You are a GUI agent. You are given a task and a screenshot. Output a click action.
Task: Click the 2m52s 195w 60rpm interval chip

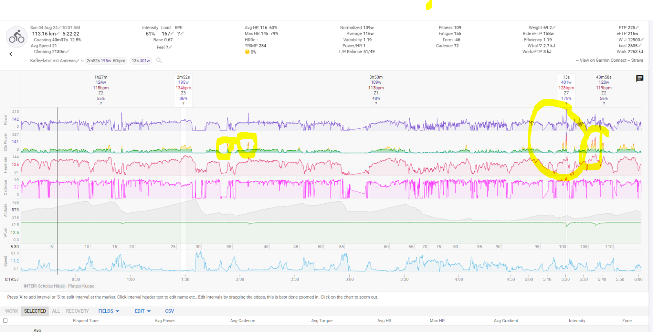[106, 61]
